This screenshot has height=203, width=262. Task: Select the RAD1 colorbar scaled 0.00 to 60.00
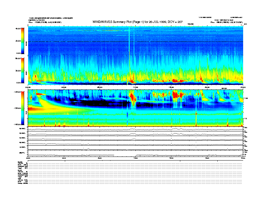[x=22, y=71]
